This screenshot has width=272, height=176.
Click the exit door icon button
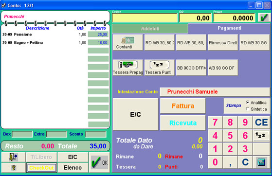pos(13,157)
